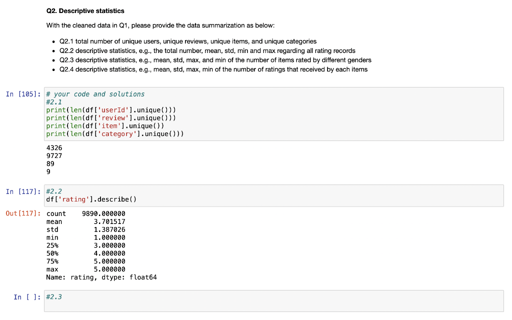The height and width of the screenshot is (320, 512).
Task: Click the count 9890.000000 row
Action: [x=85, y=213]
